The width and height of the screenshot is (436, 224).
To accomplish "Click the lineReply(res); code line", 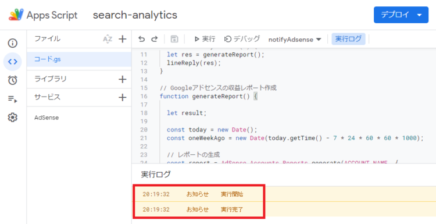I will [x=194, y=63].
